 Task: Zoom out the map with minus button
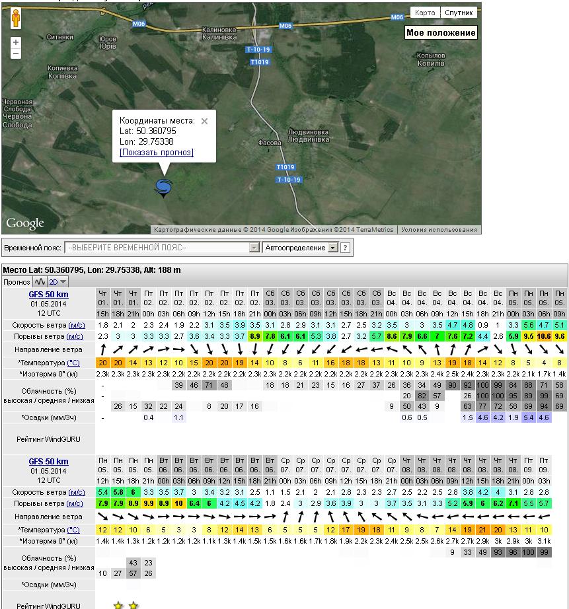pos(16,54)
